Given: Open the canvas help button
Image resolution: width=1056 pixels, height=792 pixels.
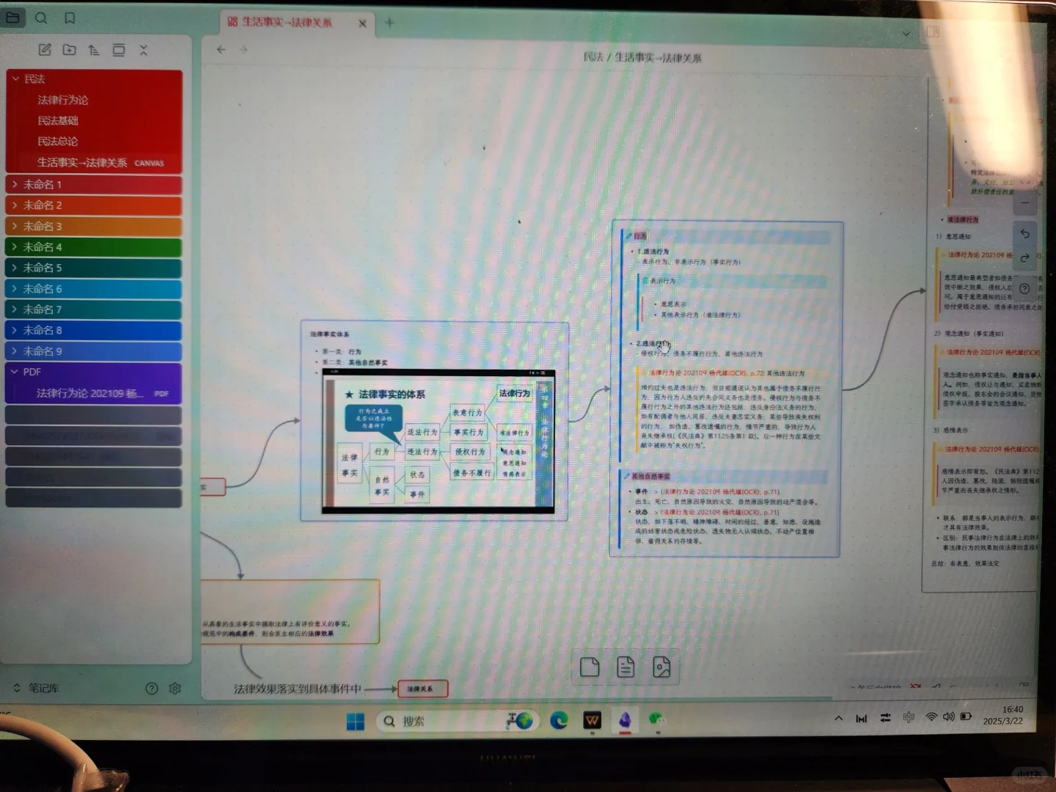Looking at the screenshot, I should pos(1025,289).
